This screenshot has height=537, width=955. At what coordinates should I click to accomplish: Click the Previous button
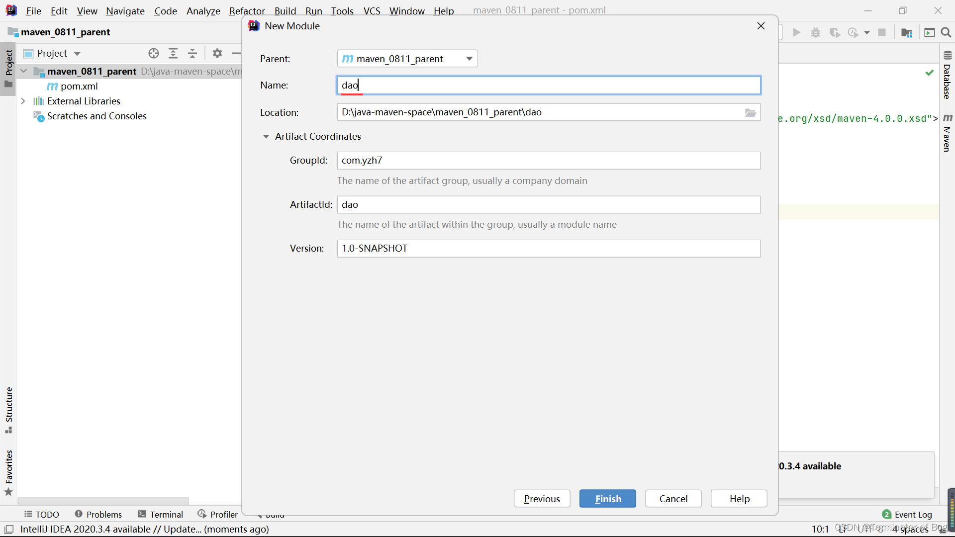pos(542,499)
